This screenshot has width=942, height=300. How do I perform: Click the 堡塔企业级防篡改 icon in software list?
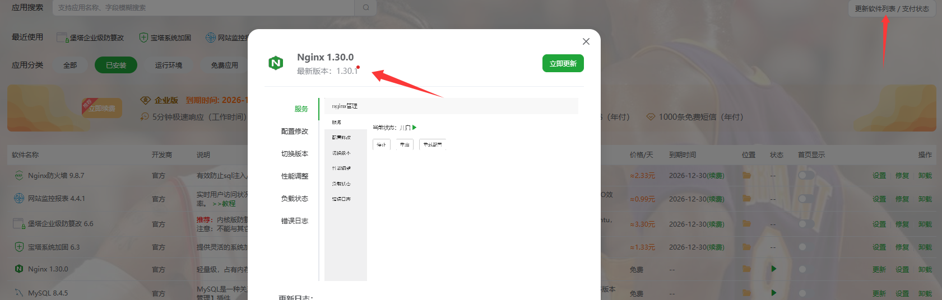tap(19, 223)
